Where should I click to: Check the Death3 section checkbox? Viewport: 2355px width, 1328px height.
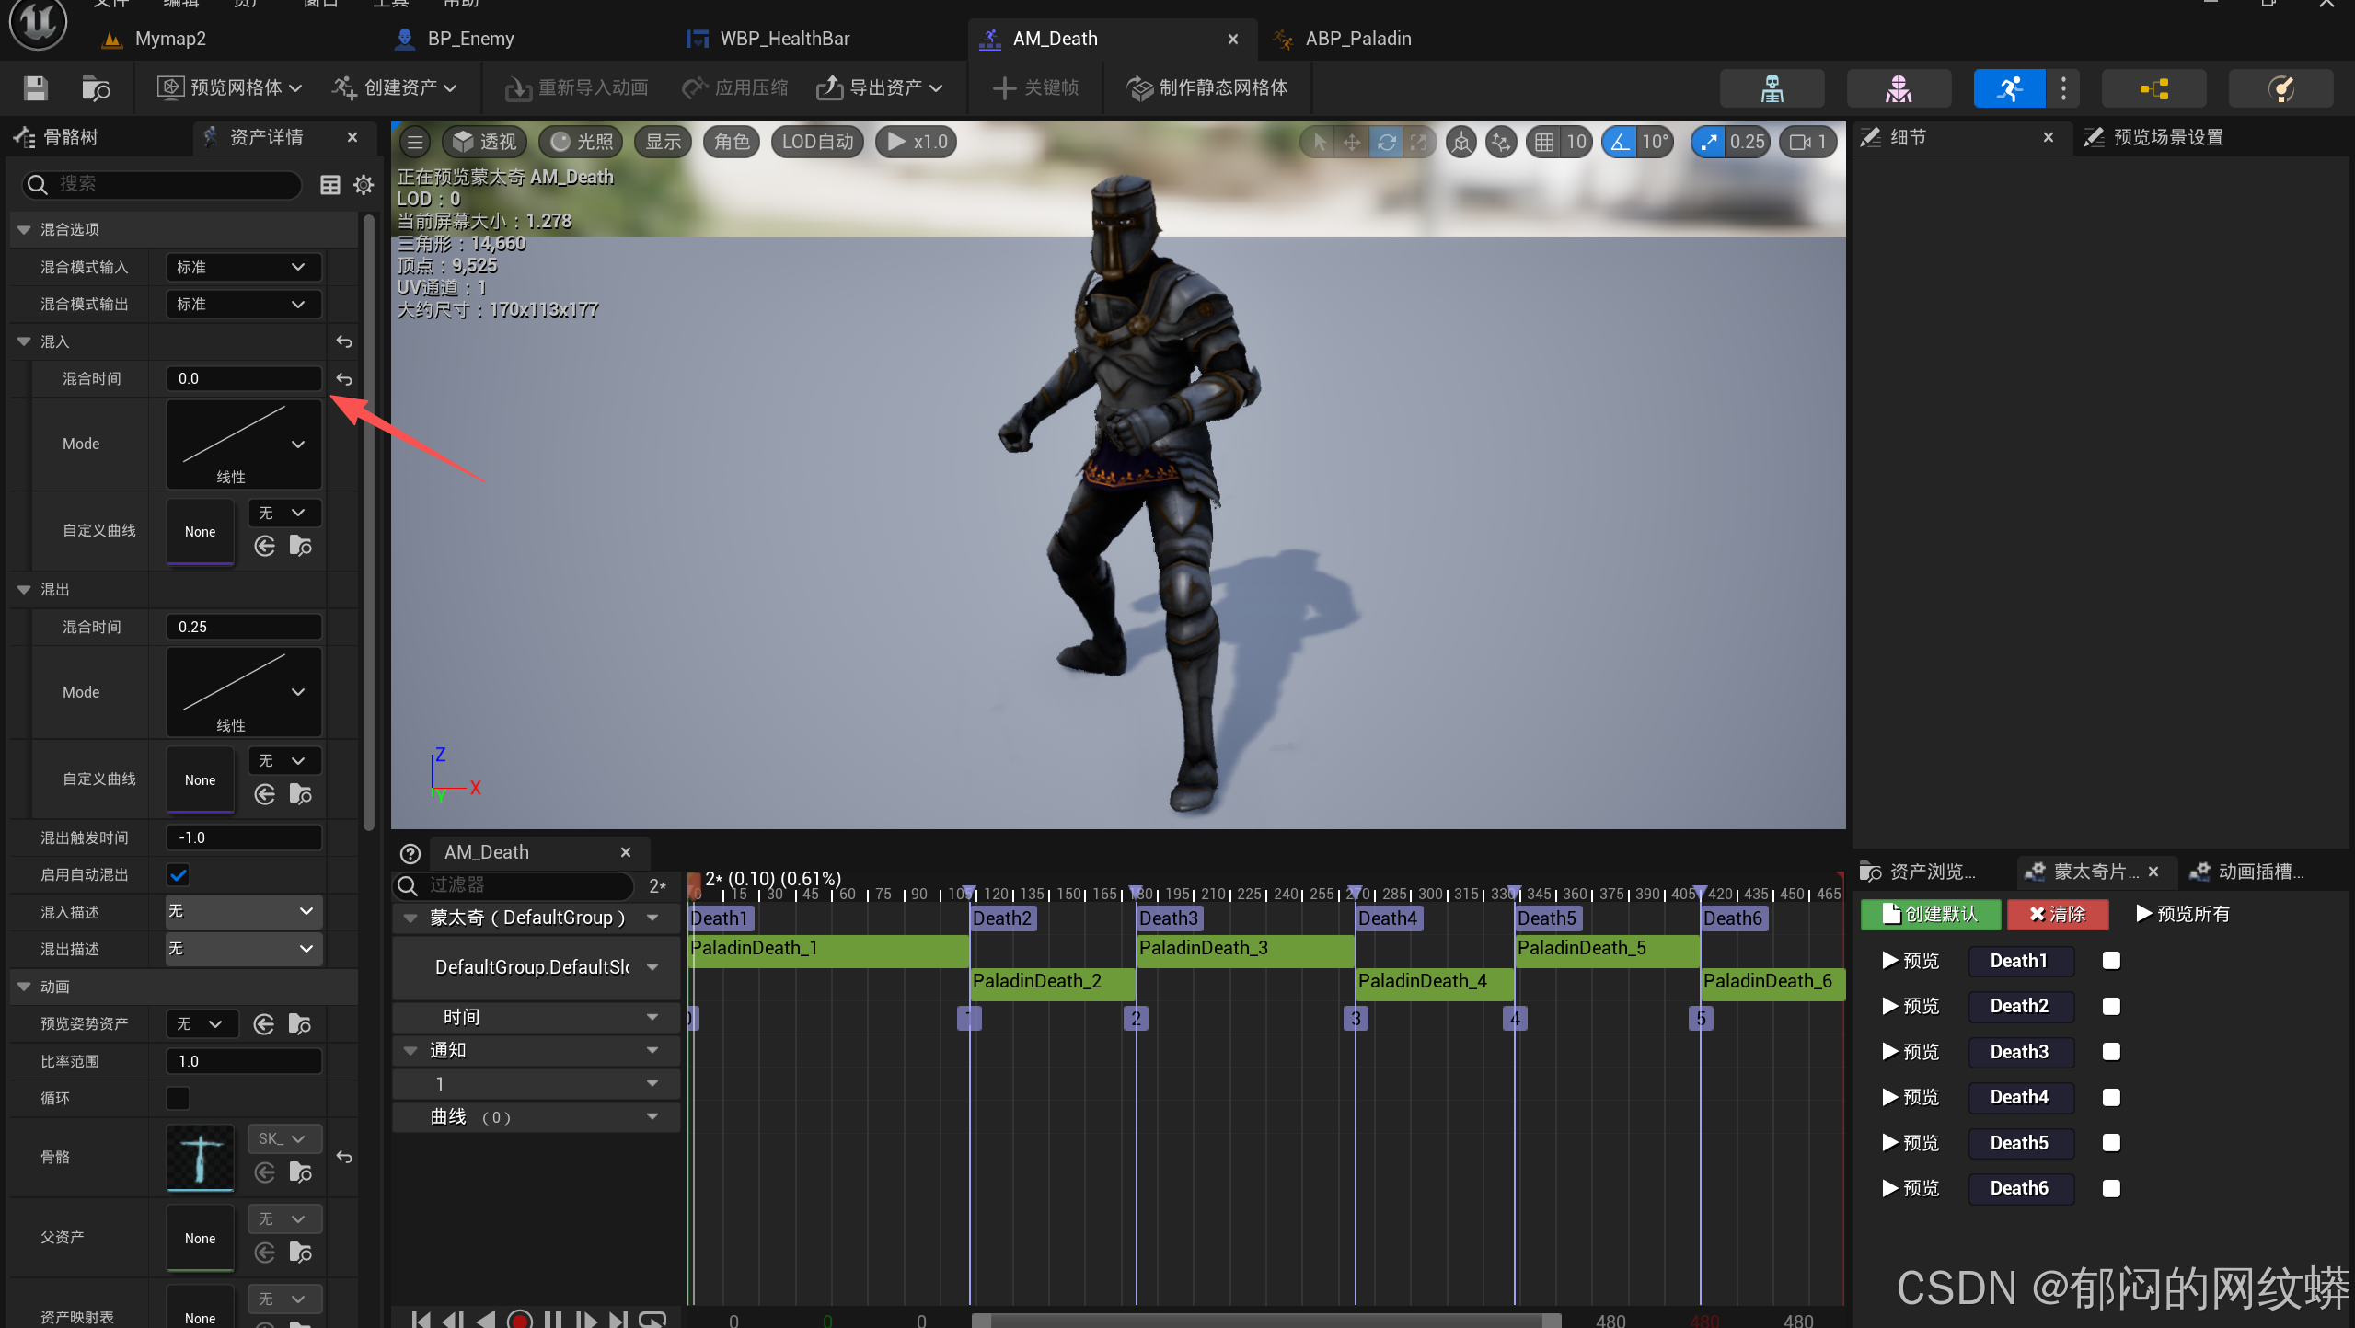click(x=2111, y=1052)
